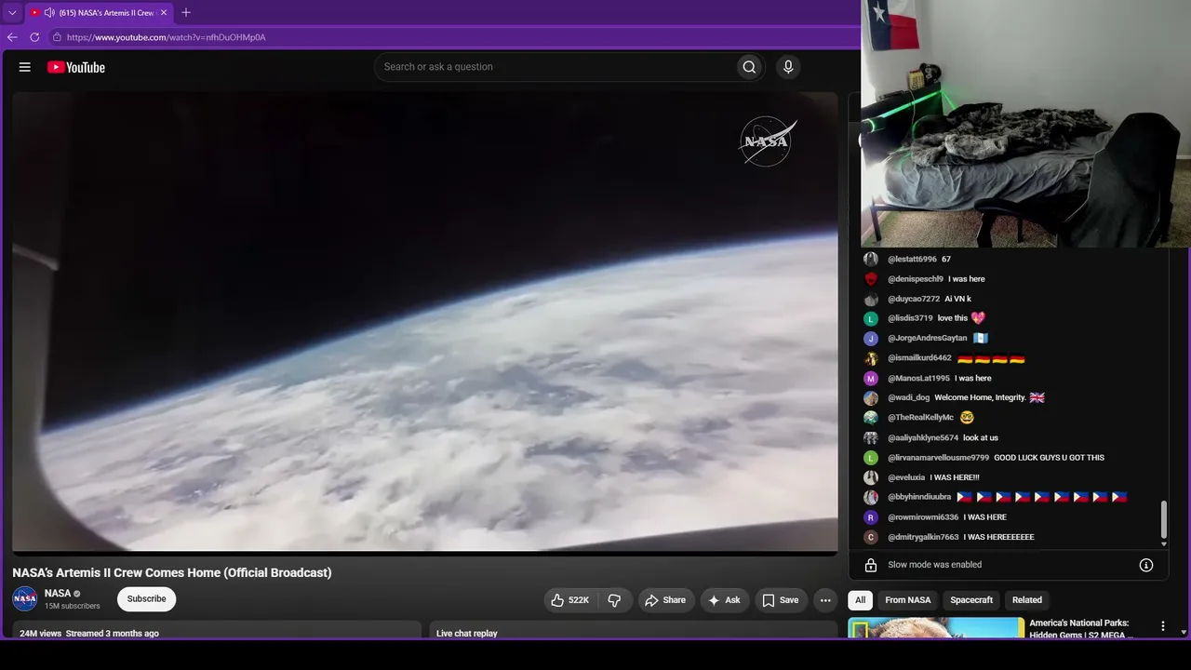Click @ManosLat1995 chat avatar
This screenshot has height=670, width=1191.
click(x=871, y=379)
